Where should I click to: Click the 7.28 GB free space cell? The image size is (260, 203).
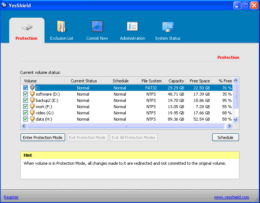click(x=203, y=107)
